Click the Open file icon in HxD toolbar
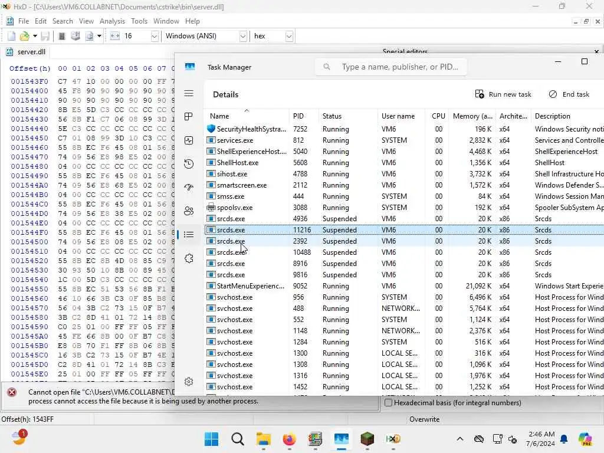 [x=25, y=36]
